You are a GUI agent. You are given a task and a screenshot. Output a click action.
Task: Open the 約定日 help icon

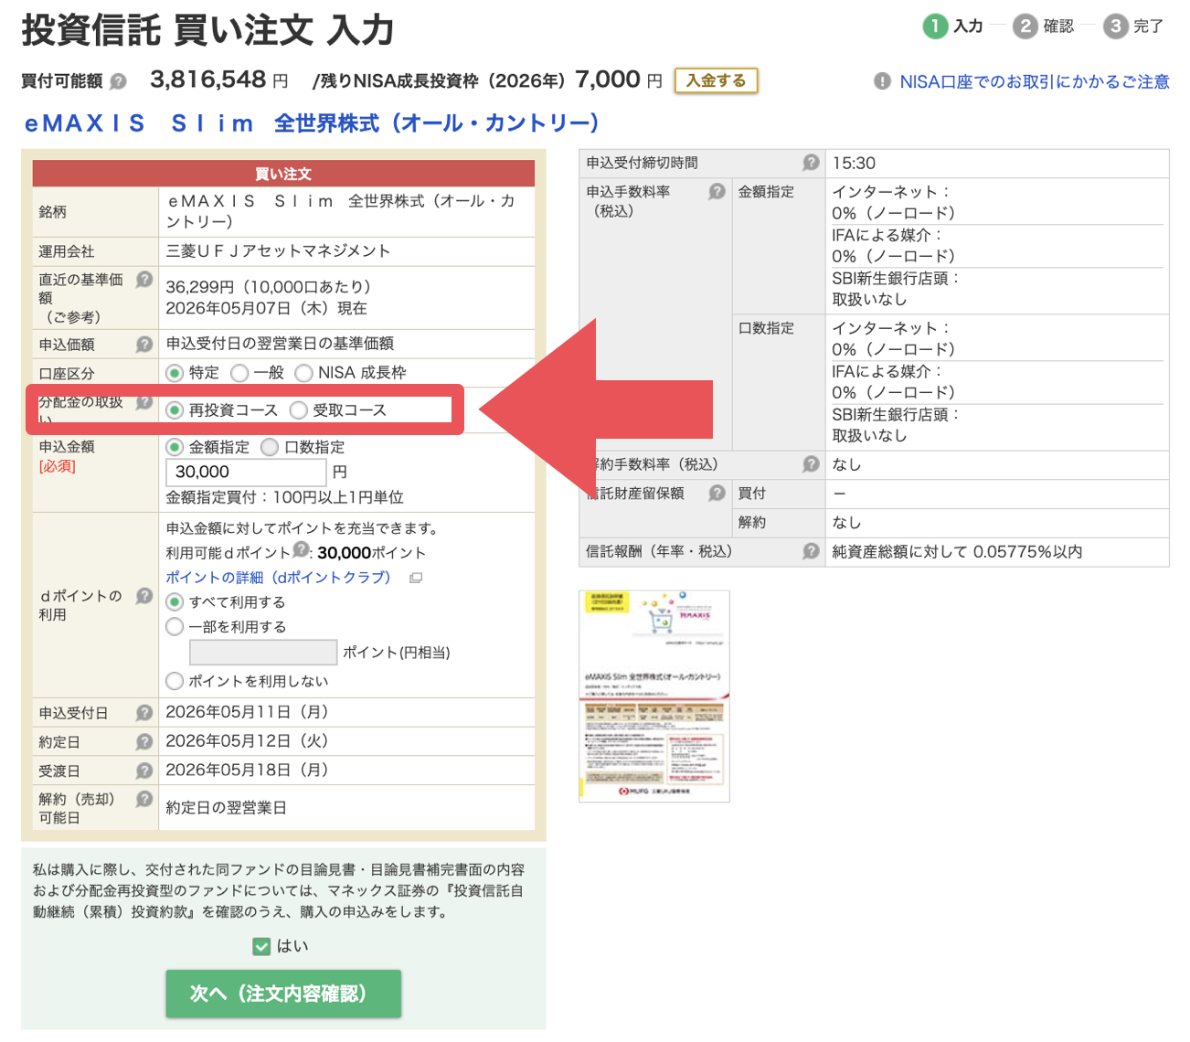coord(144,742)
